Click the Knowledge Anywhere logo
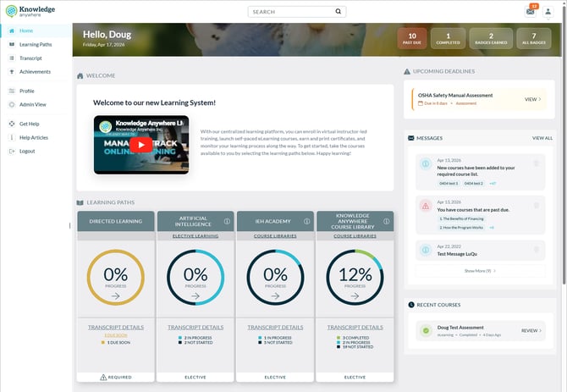Screen dimensions: 567x392 (x=30, y=11)
